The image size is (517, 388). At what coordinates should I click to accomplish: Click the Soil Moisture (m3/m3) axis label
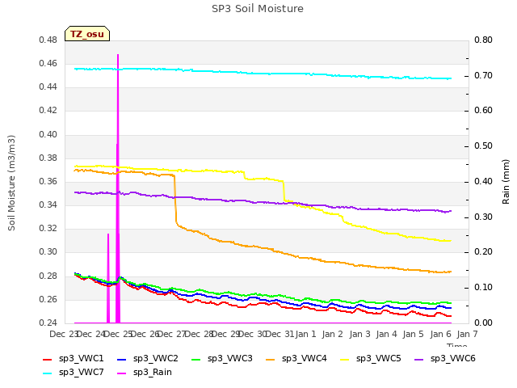[11, 183]
